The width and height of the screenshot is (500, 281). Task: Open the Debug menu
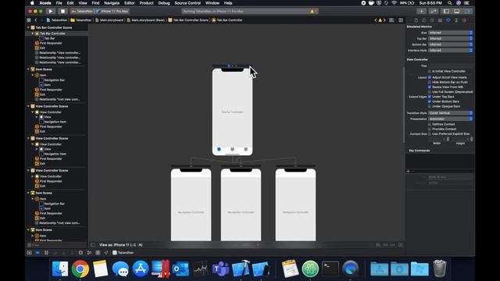(164, 3)
